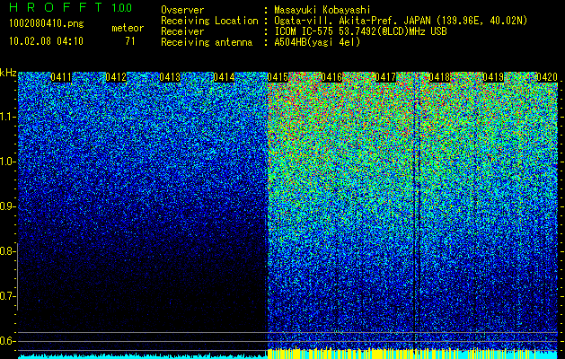Image resolution: width=565 pixels, height=359 pixels.
Task: Click the 0418 time marker
Action: click(439, 77)
